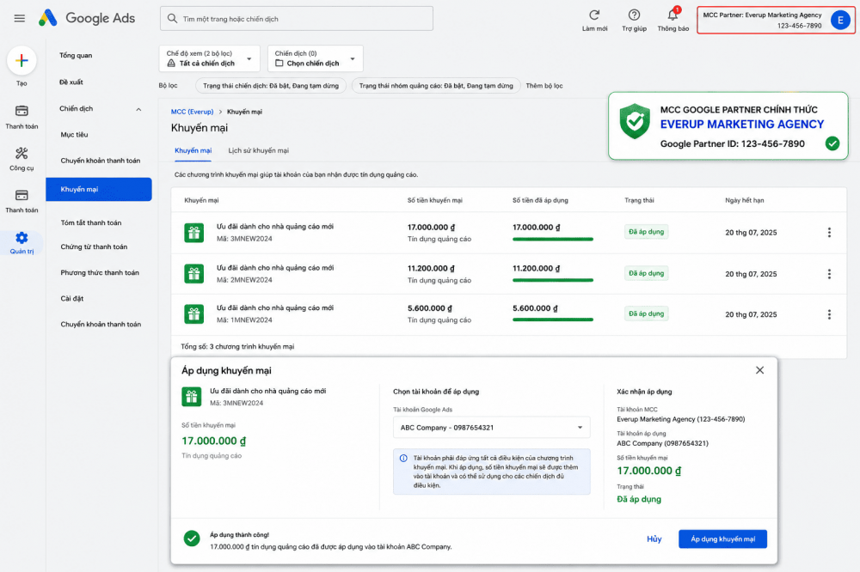
Task: Select Khuyến mại in the sidebar
Action: click(99, 189)
